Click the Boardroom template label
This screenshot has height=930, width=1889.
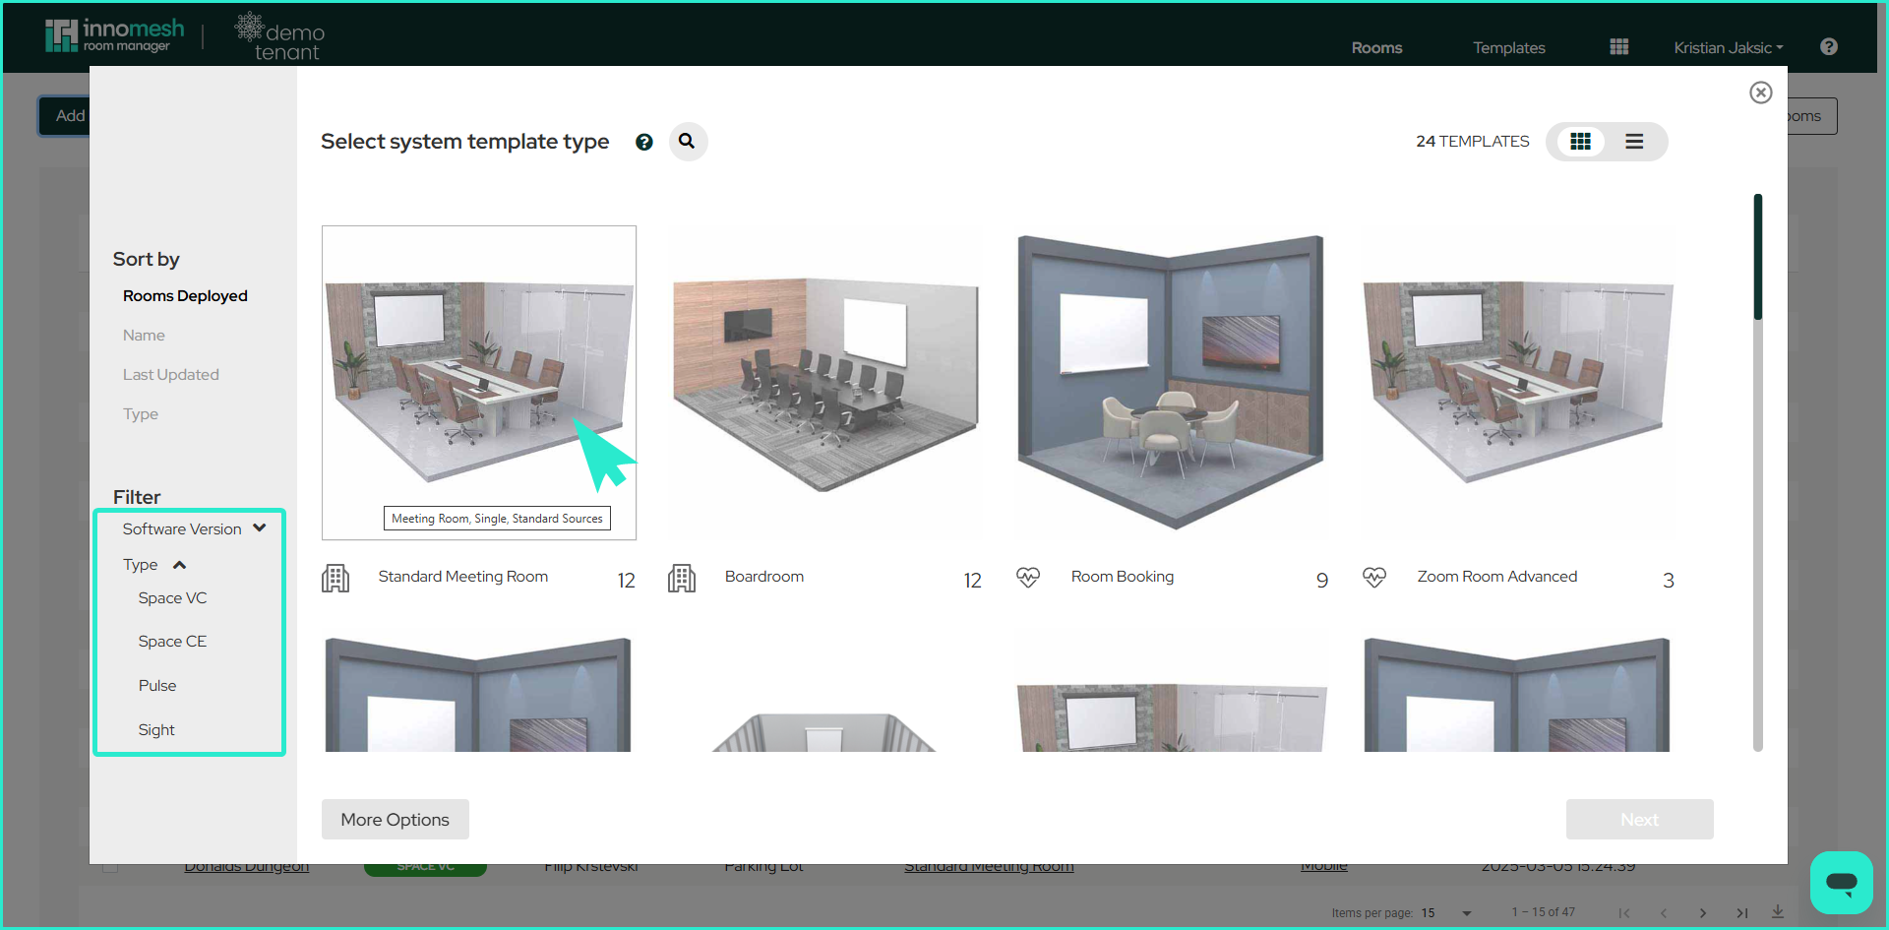(x=764, y=577)
